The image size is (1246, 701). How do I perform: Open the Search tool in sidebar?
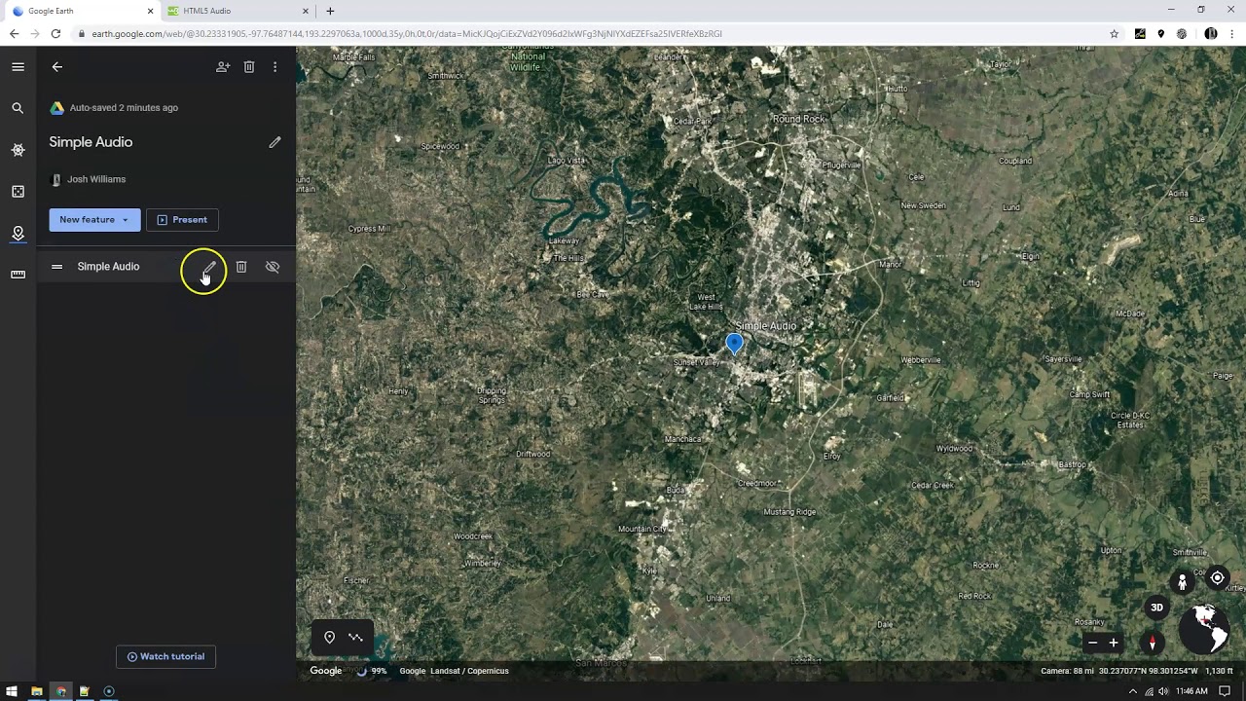[x=18, y=108]
